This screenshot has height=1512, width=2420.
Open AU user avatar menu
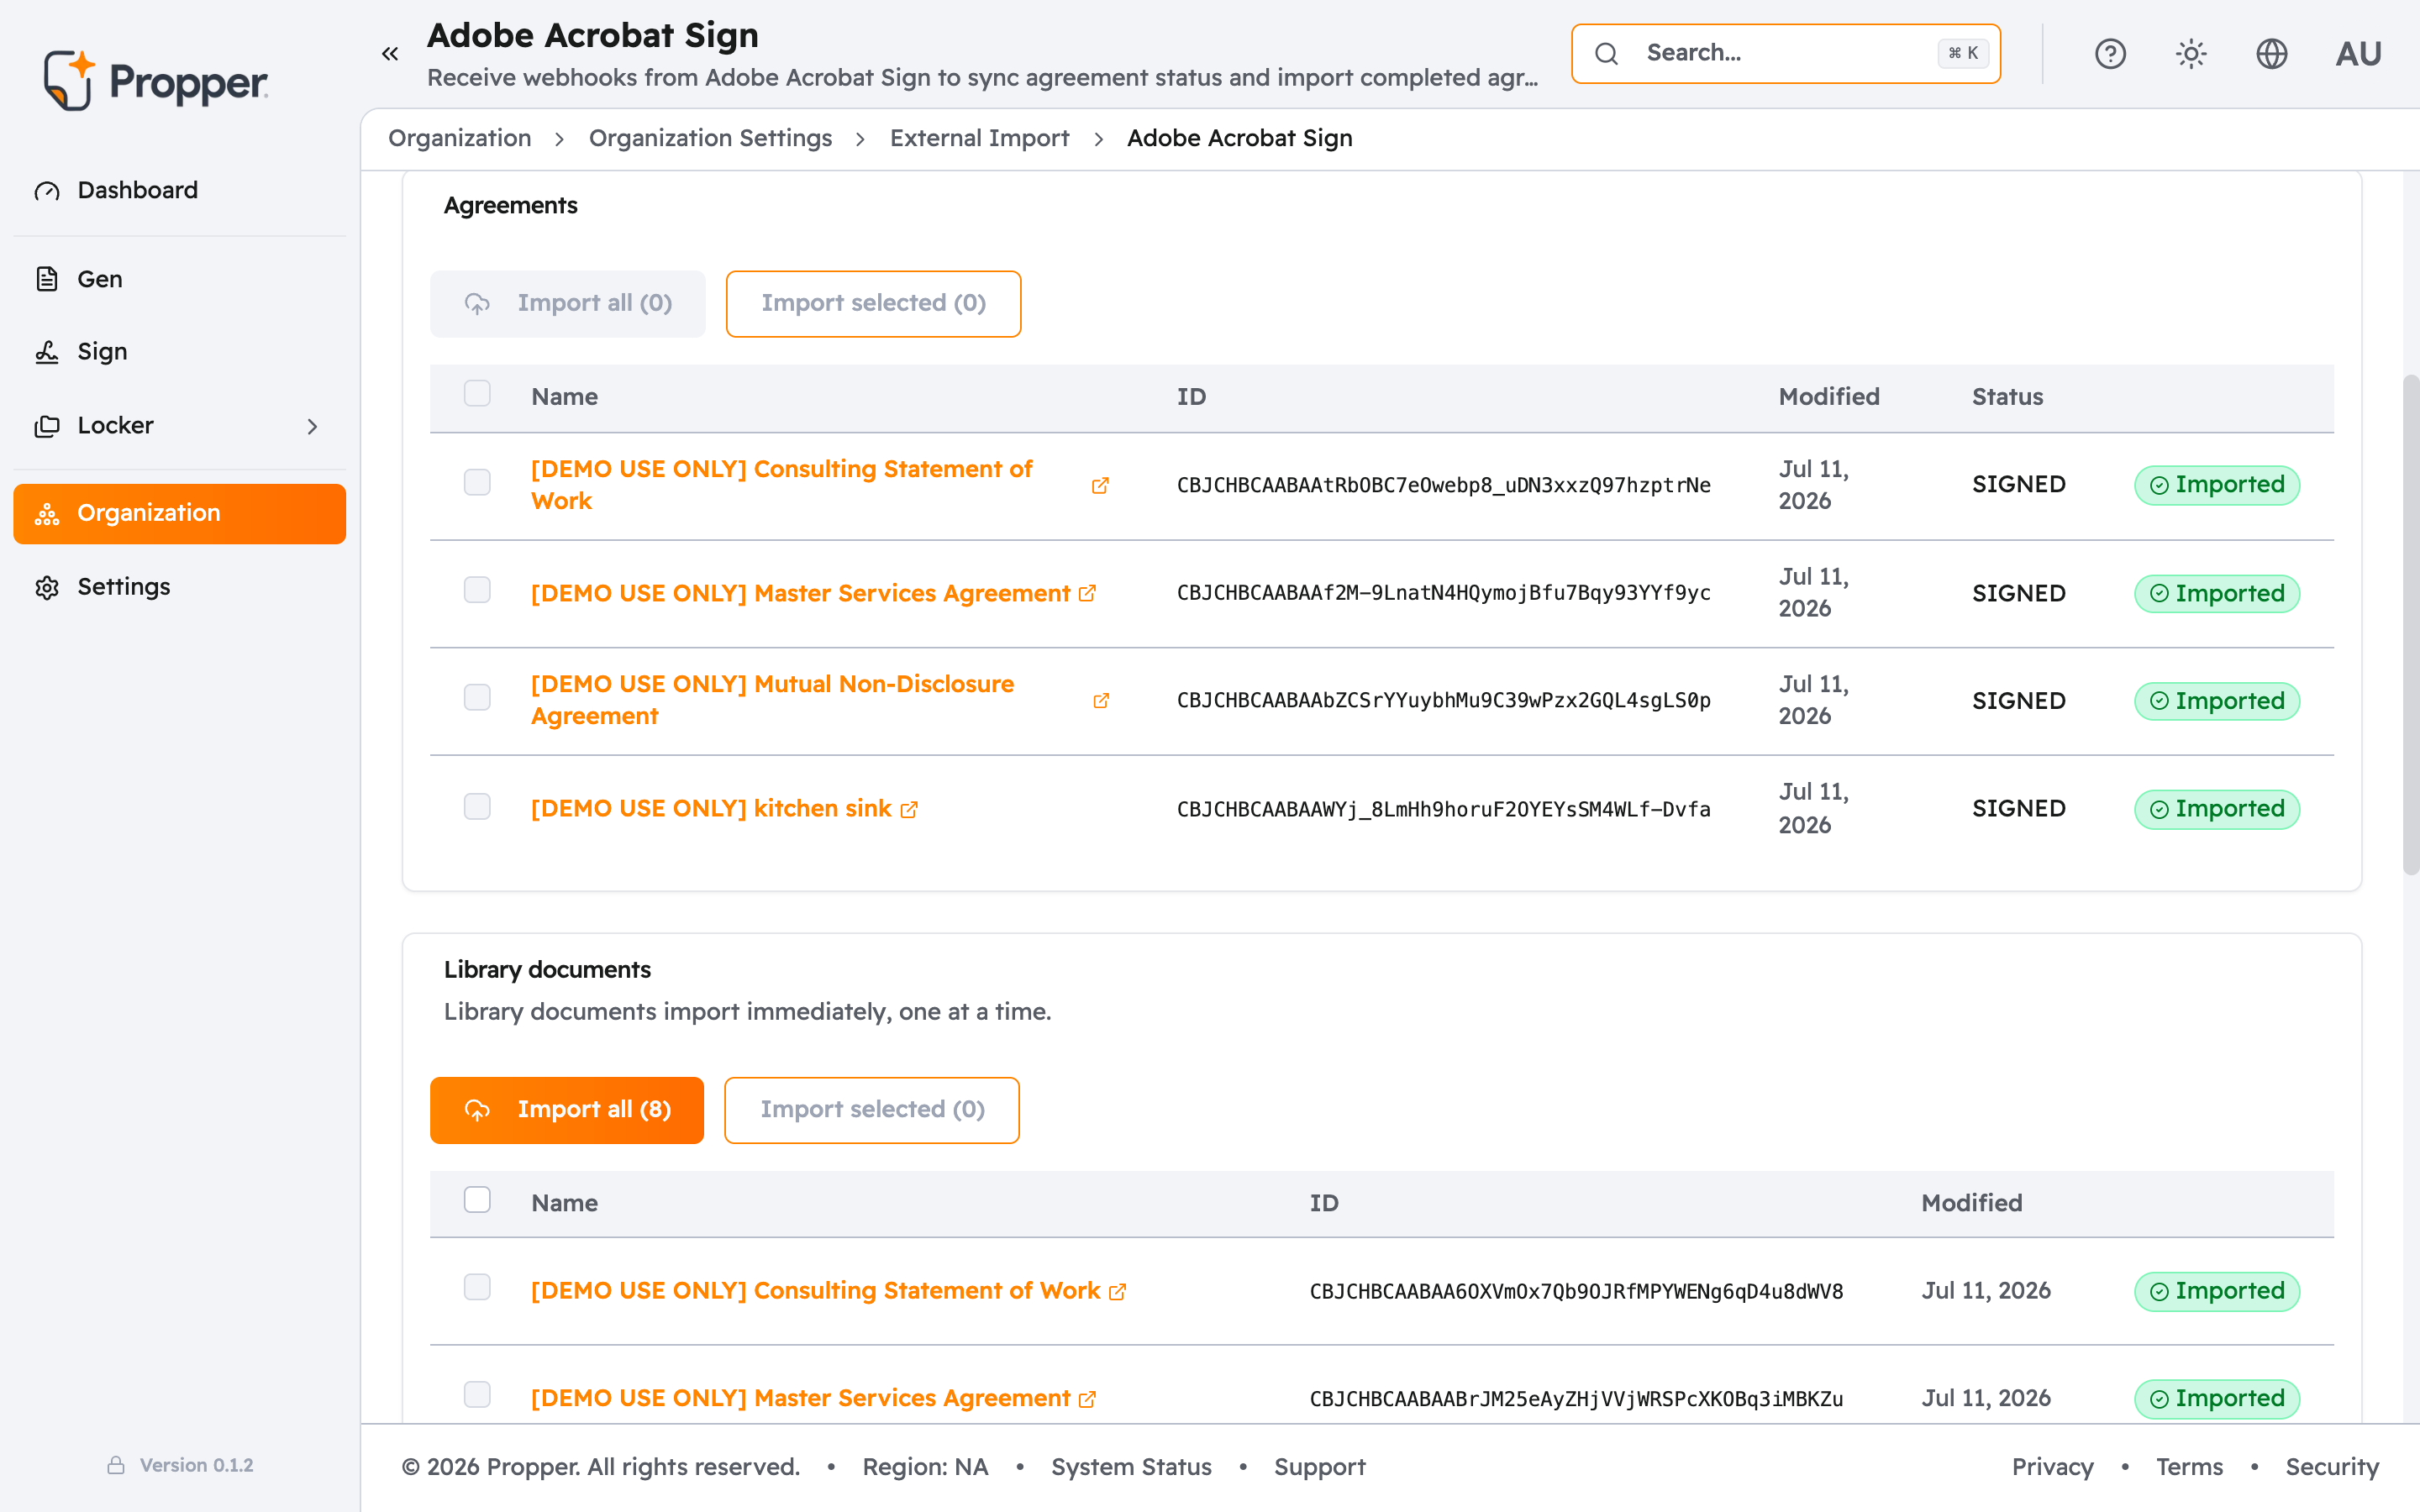click(2358, 54)
